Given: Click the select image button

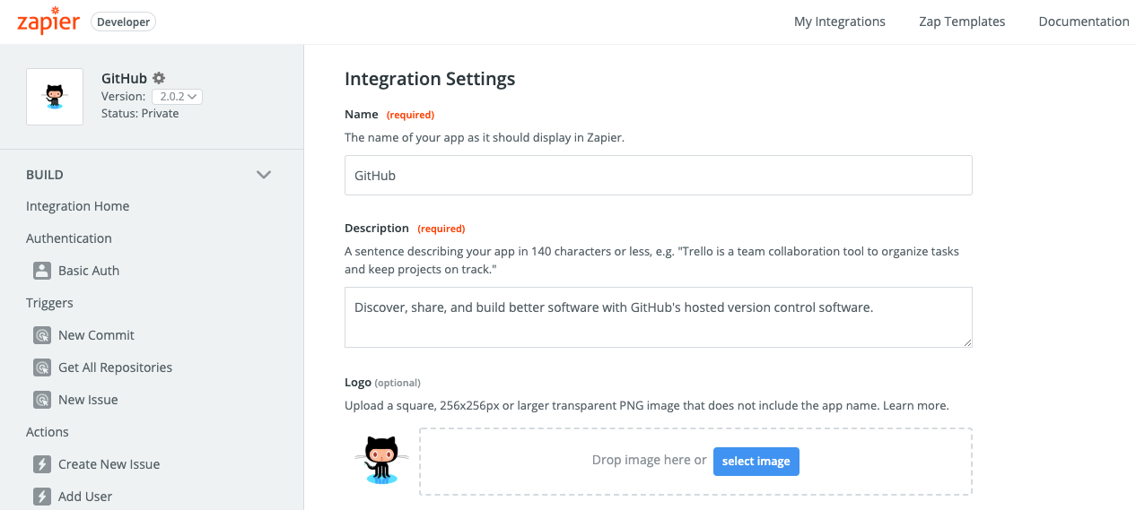Looking at the screenshot, I should 756,461.
